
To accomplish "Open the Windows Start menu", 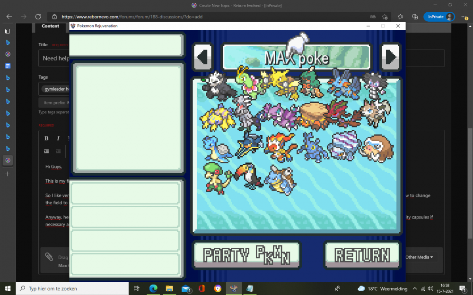I will tap(8, 288).
